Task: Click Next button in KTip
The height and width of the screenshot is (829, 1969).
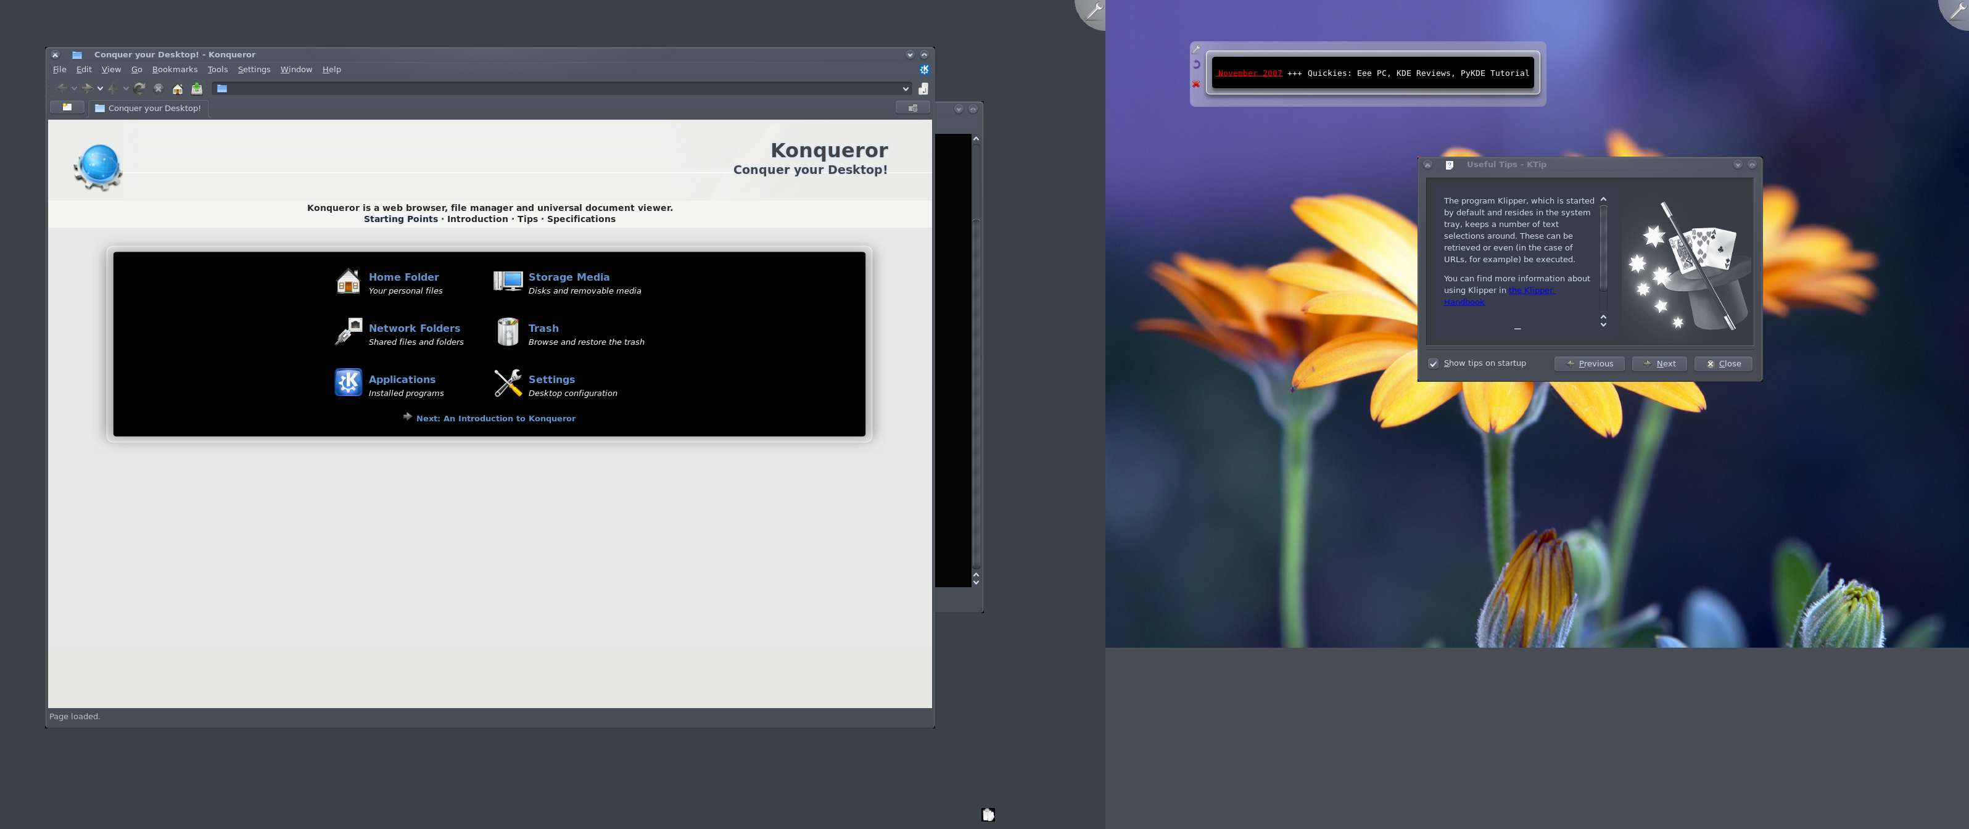Action: (1659, 364)
